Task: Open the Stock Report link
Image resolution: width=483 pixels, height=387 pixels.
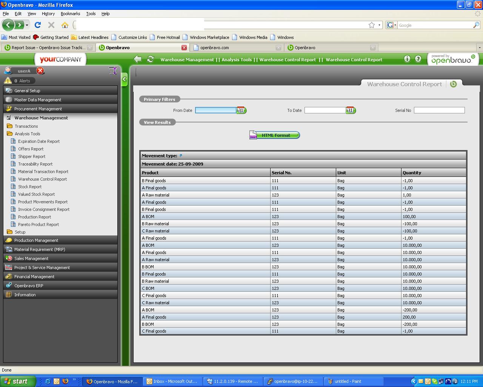Action: [30, 187]
